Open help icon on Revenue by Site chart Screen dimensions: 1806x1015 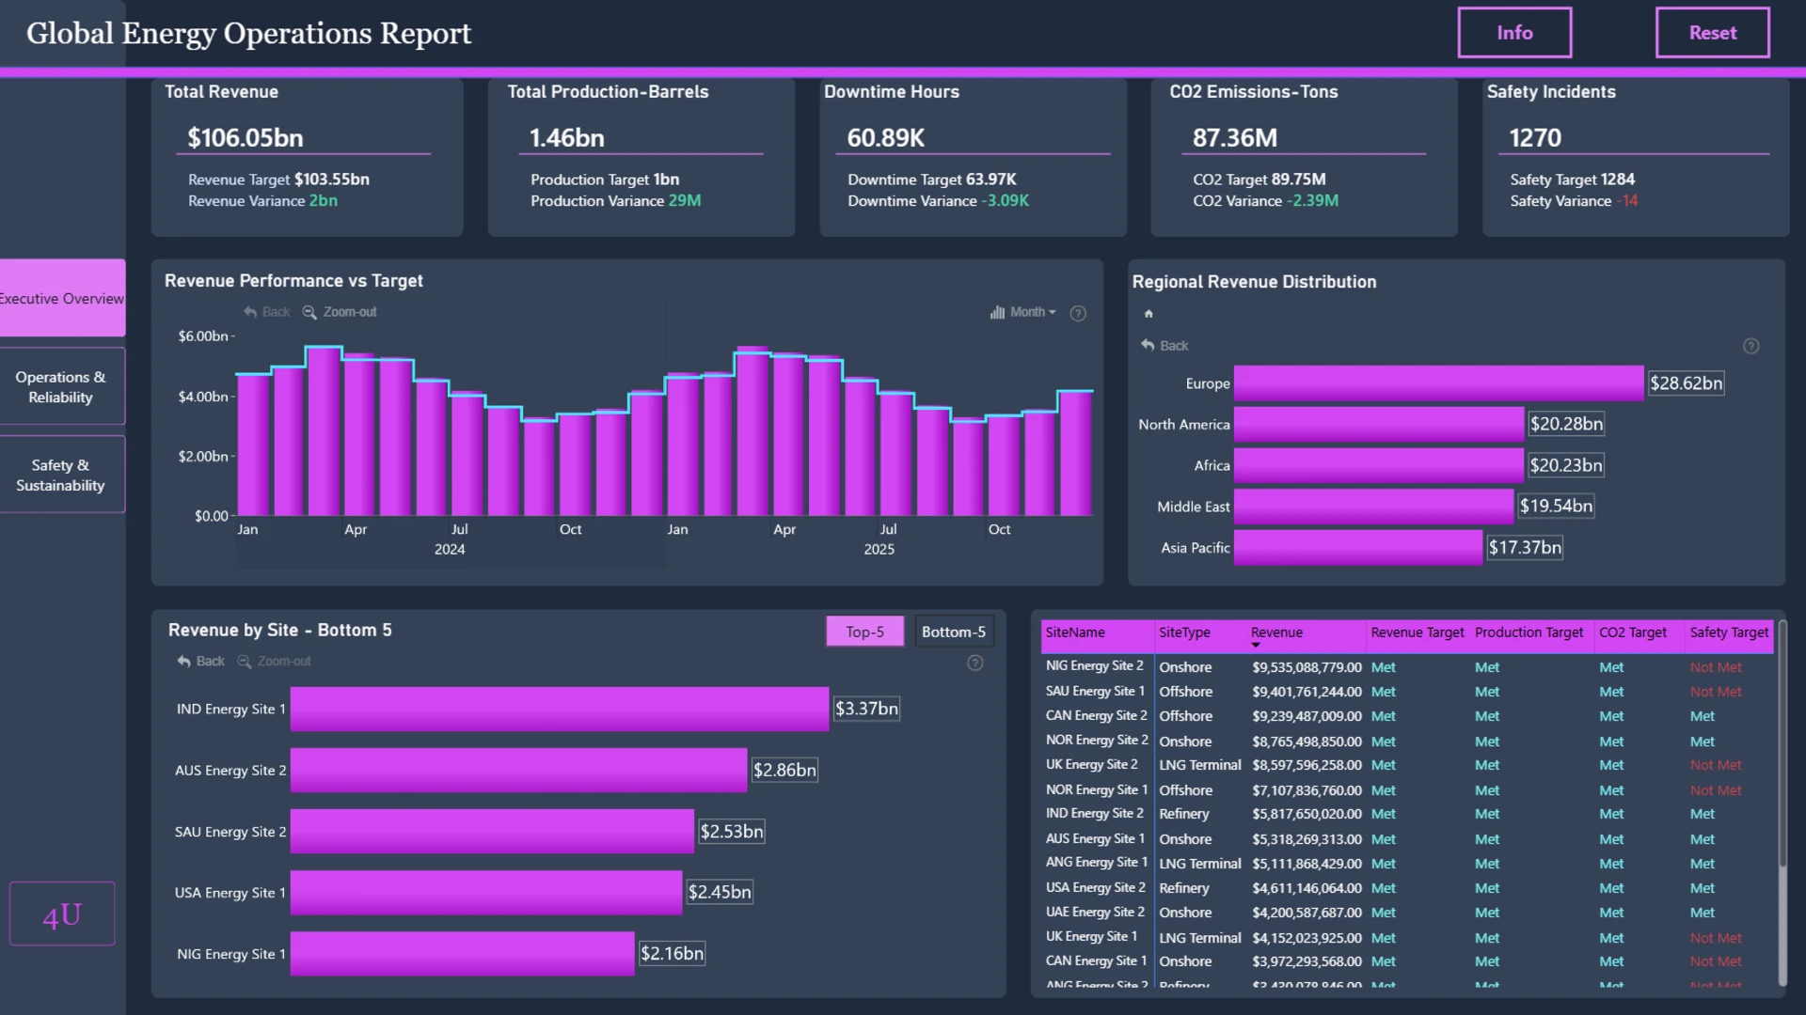click(x=975, y=663)
